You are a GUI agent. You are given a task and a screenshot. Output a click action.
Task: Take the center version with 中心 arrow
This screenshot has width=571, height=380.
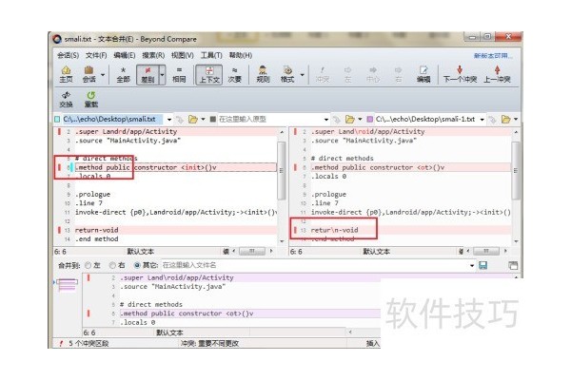point(373,74)
